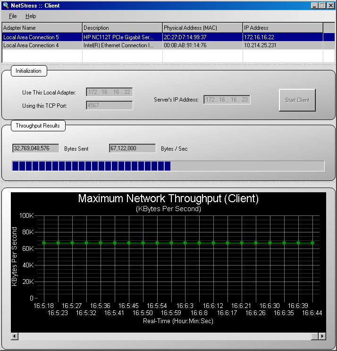
Task: Click the (KBytes Per Second) chart subtitle
Action: pyautogui.click(x=168, y=209)
